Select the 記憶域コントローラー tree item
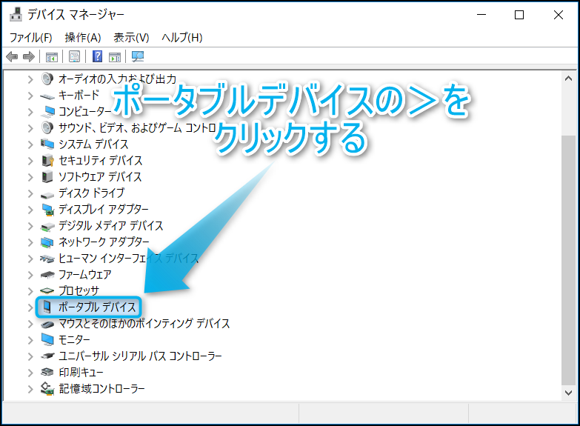The height and width of the screenshot is (426, 580). pos(101,388)
